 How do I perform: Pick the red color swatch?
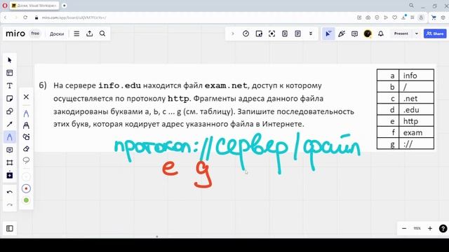(x=26, y=188)
